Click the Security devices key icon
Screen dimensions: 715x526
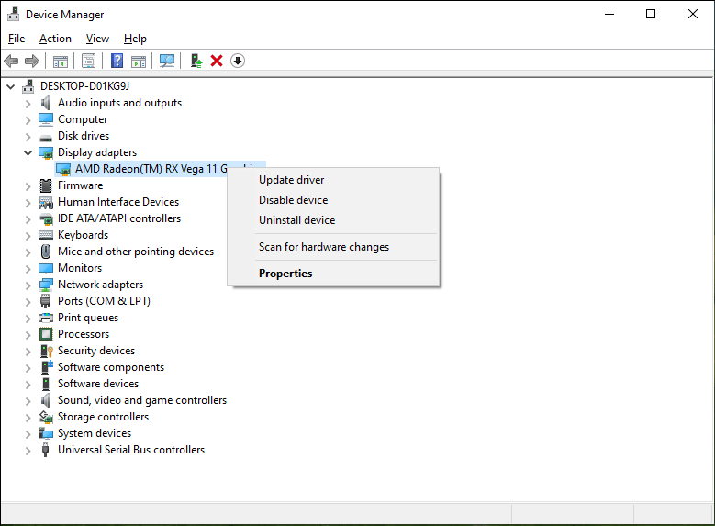point(47,351)
